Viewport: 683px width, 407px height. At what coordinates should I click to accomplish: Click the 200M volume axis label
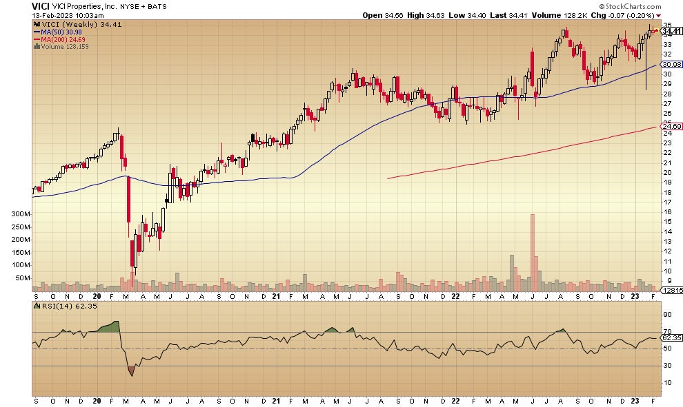pyautogui.click(x=21, y=240)
